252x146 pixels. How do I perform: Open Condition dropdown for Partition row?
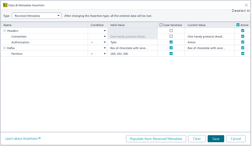point(105,54)
